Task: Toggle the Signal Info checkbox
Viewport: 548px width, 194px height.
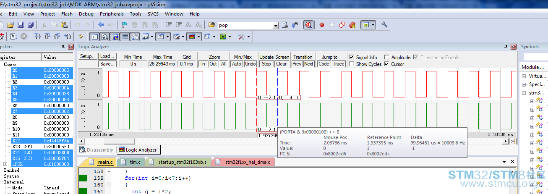Action: pos(352,58)
